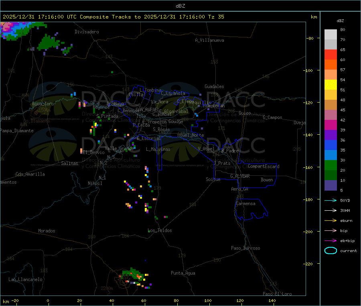Click the bip pink arrow legend icon
The height and width of the screenshot is (306, 361).
(331, 230)
